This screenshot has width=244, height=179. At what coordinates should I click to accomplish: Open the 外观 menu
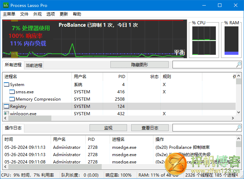[x=37, y=14]
